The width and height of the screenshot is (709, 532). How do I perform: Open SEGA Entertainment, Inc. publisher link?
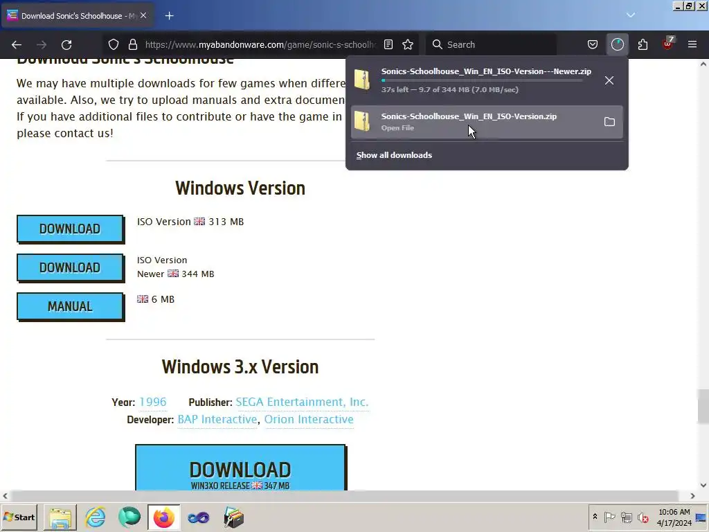click(302, 402)
